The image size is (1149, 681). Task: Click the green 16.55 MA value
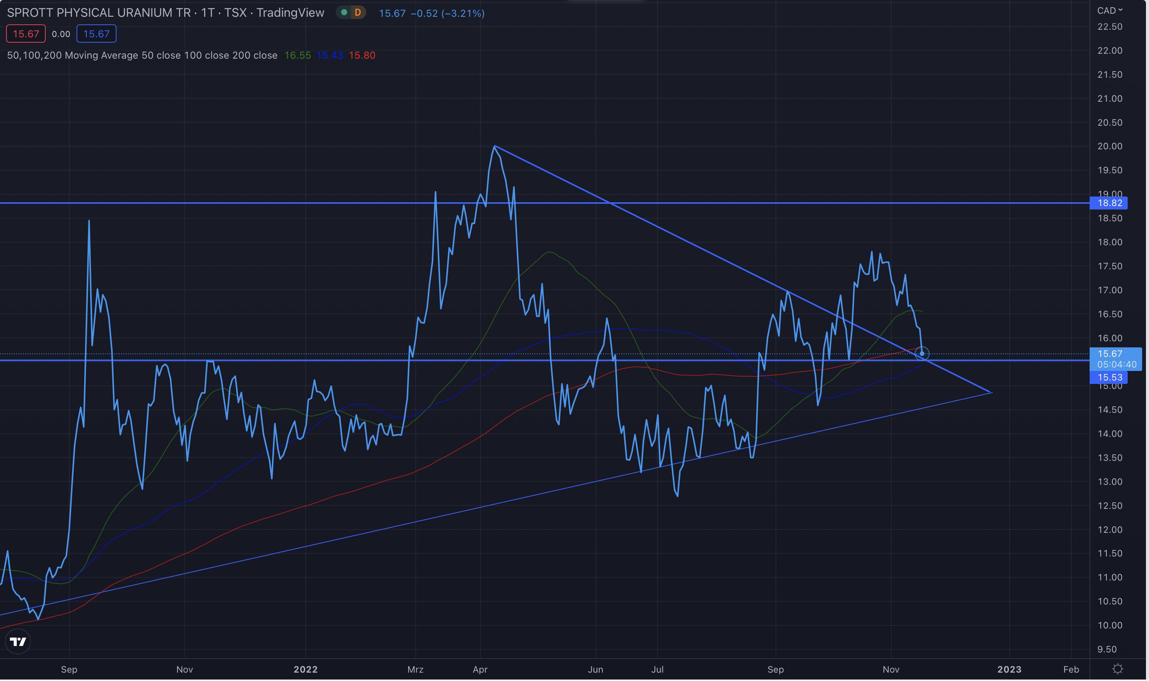(x=298, y=56)
